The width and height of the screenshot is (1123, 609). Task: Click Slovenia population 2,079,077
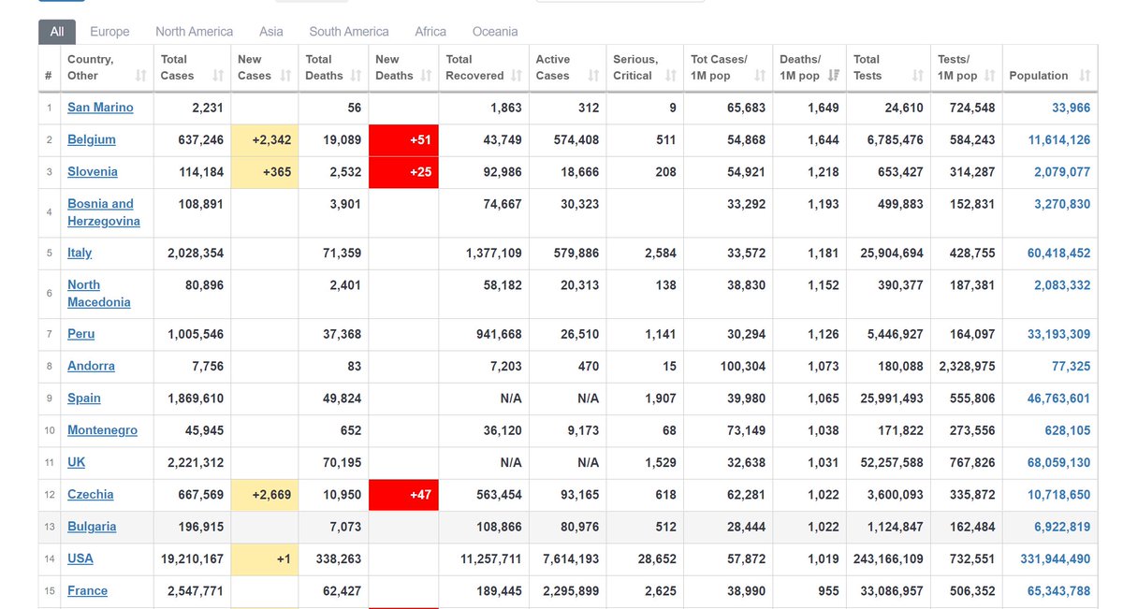[x=1062, y=171]
